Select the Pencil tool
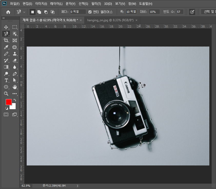The height and width of the screenshot is (189, 216). (x=6, y=54)
